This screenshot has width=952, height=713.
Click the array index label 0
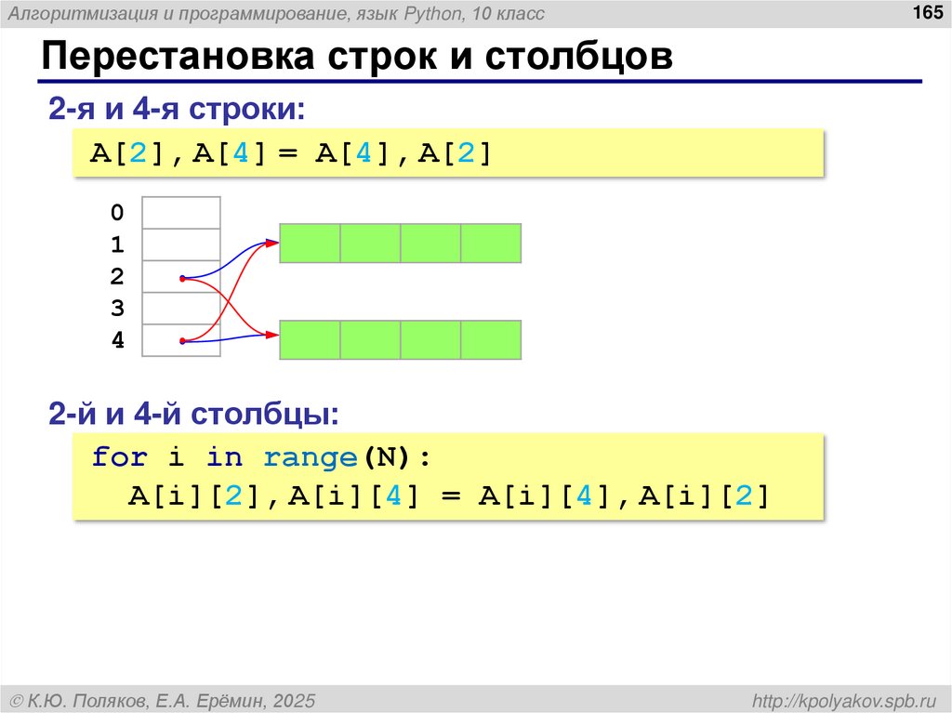pyautogui.click(x=118, y=213)
